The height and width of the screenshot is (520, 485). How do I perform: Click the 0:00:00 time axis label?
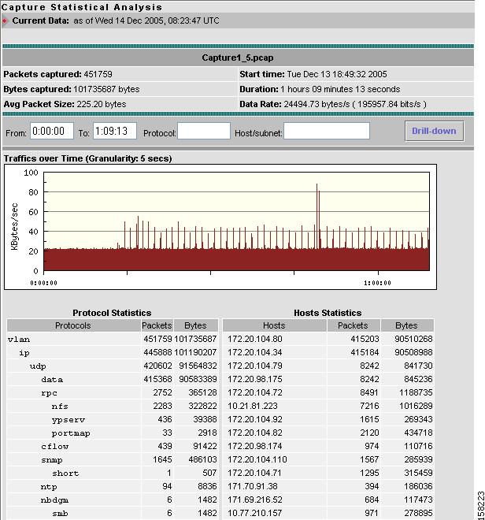[x=44, y=283]
